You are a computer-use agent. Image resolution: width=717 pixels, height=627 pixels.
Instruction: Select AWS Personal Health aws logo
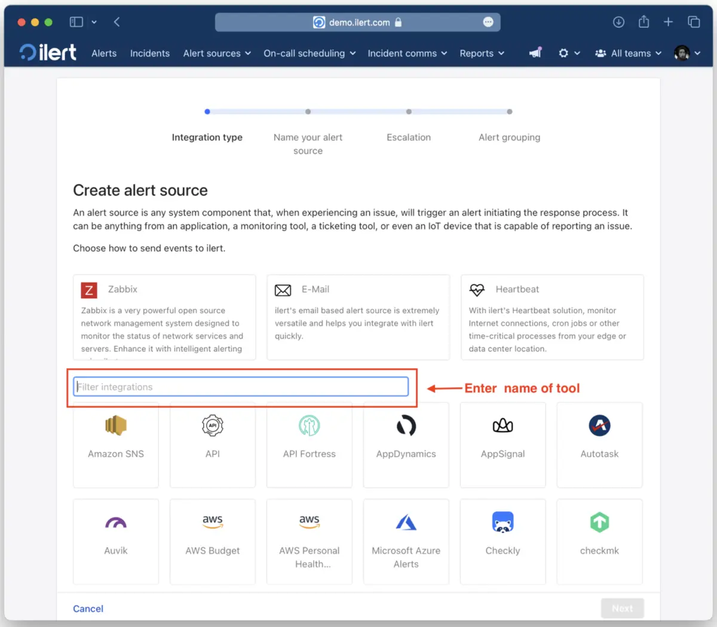click(x=310, y=522)
